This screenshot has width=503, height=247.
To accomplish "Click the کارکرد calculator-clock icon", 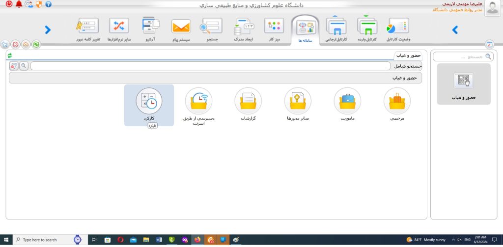I will 149,101.
